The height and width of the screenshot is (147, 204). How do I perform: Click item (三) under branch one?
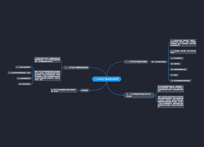pyautogui.click(x=177, y=58)
